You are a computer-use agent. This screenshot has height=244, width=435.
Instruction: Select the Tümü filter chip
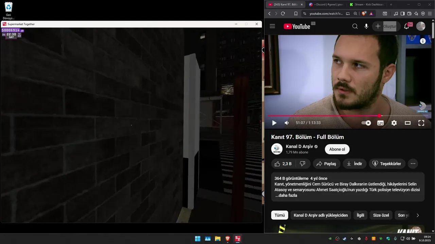pyautogui.click(x=280, y=215)
